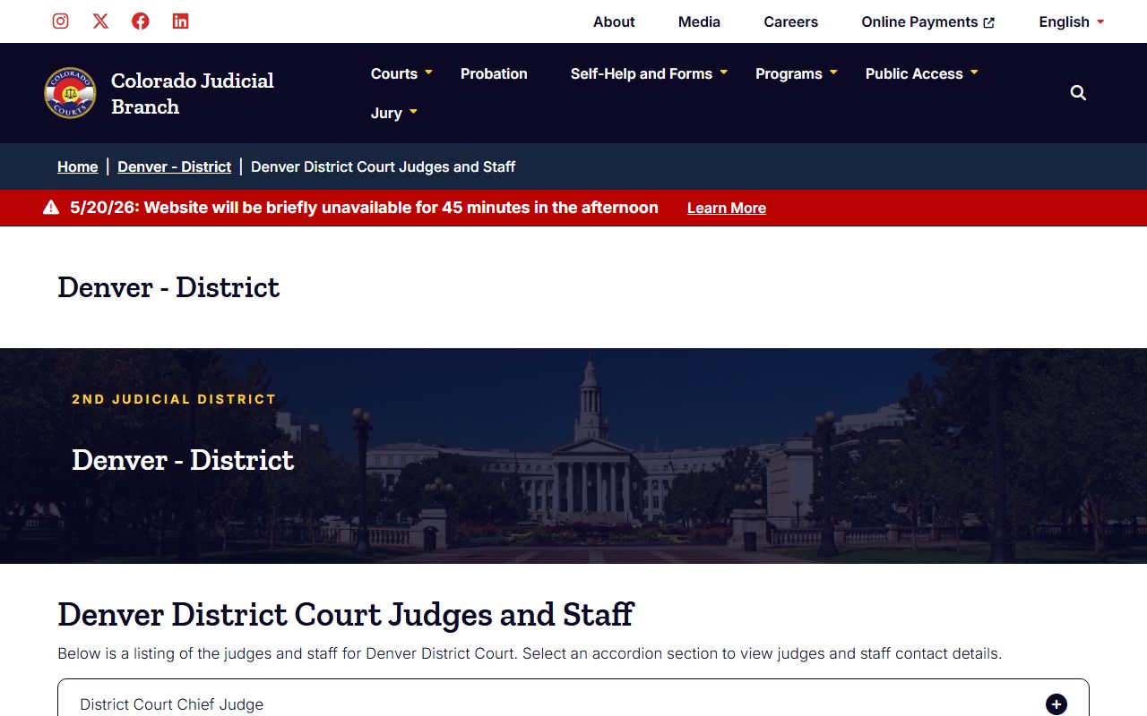Expand the Public Access menu
This screenshot has width=1147, height=716.
tap(921, 73)
